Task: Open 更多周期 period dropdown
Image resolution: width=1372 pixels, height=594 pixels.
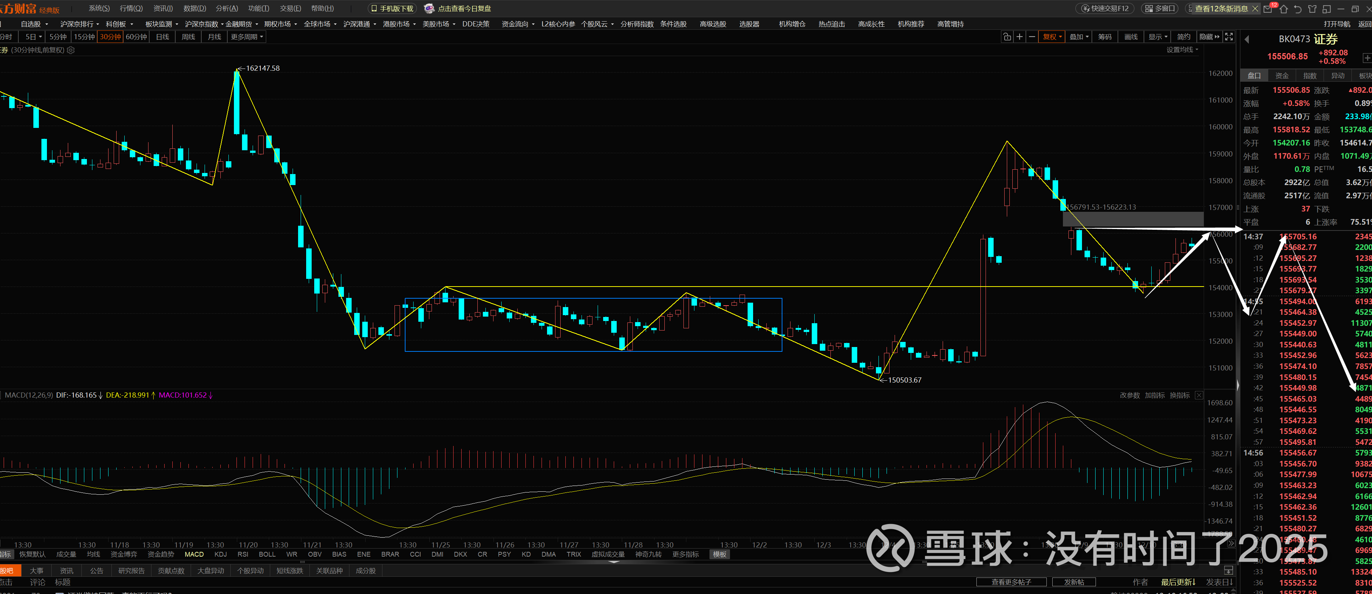Action: pyautogui.click(x=247, y=37)
